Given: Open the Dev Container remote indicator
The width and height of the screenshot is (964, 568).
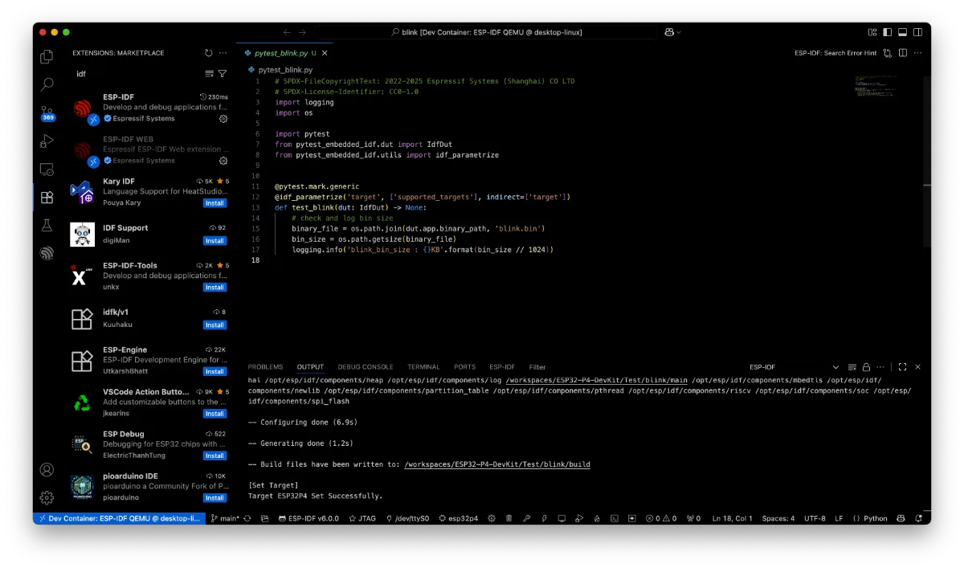Looking at the screenshot, I should point(119,518).
